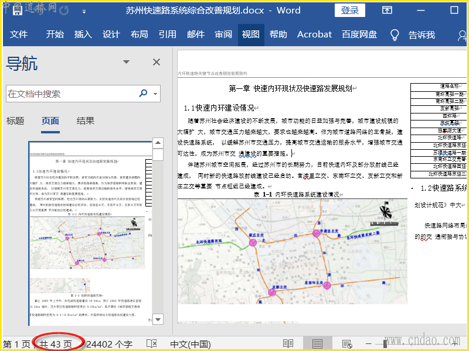Switch to Read Mode view icon
This screenshot has width=469, height=351.
[x=288, y=344]
